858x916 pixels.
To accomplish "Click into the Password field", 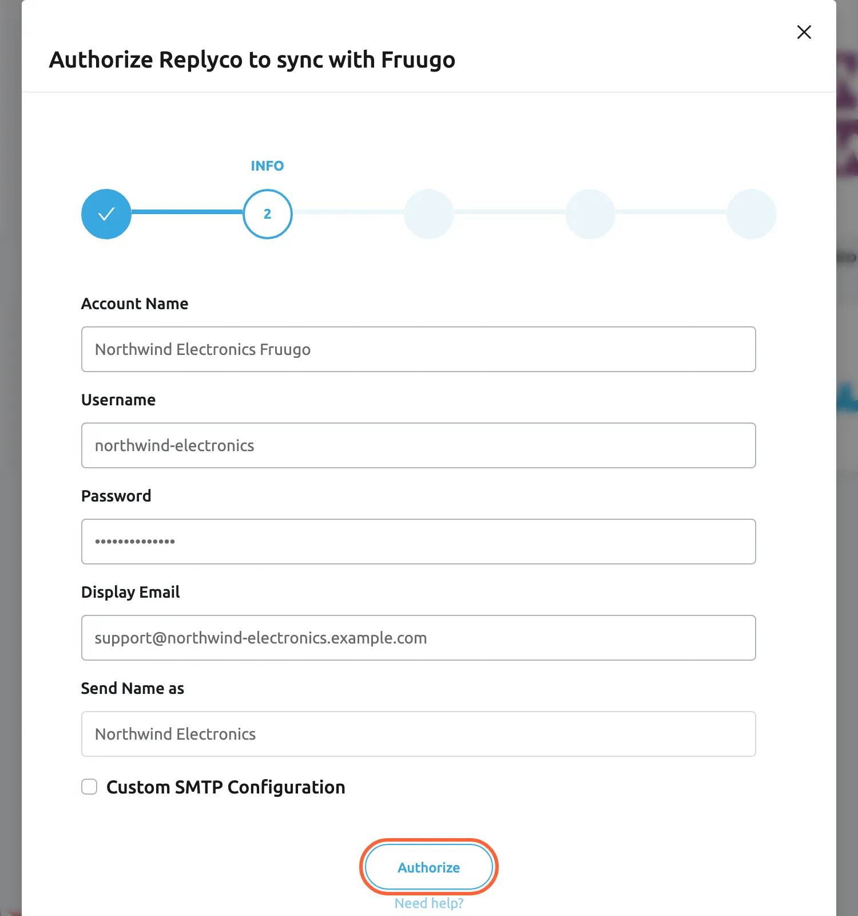I will pos(419,542).
